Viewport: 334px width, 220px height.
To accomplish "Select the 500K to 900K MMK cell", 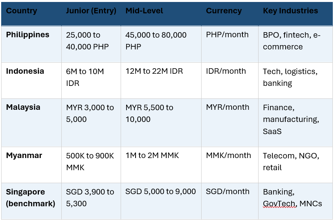I will pyautogui.click(x=91, y=165).
